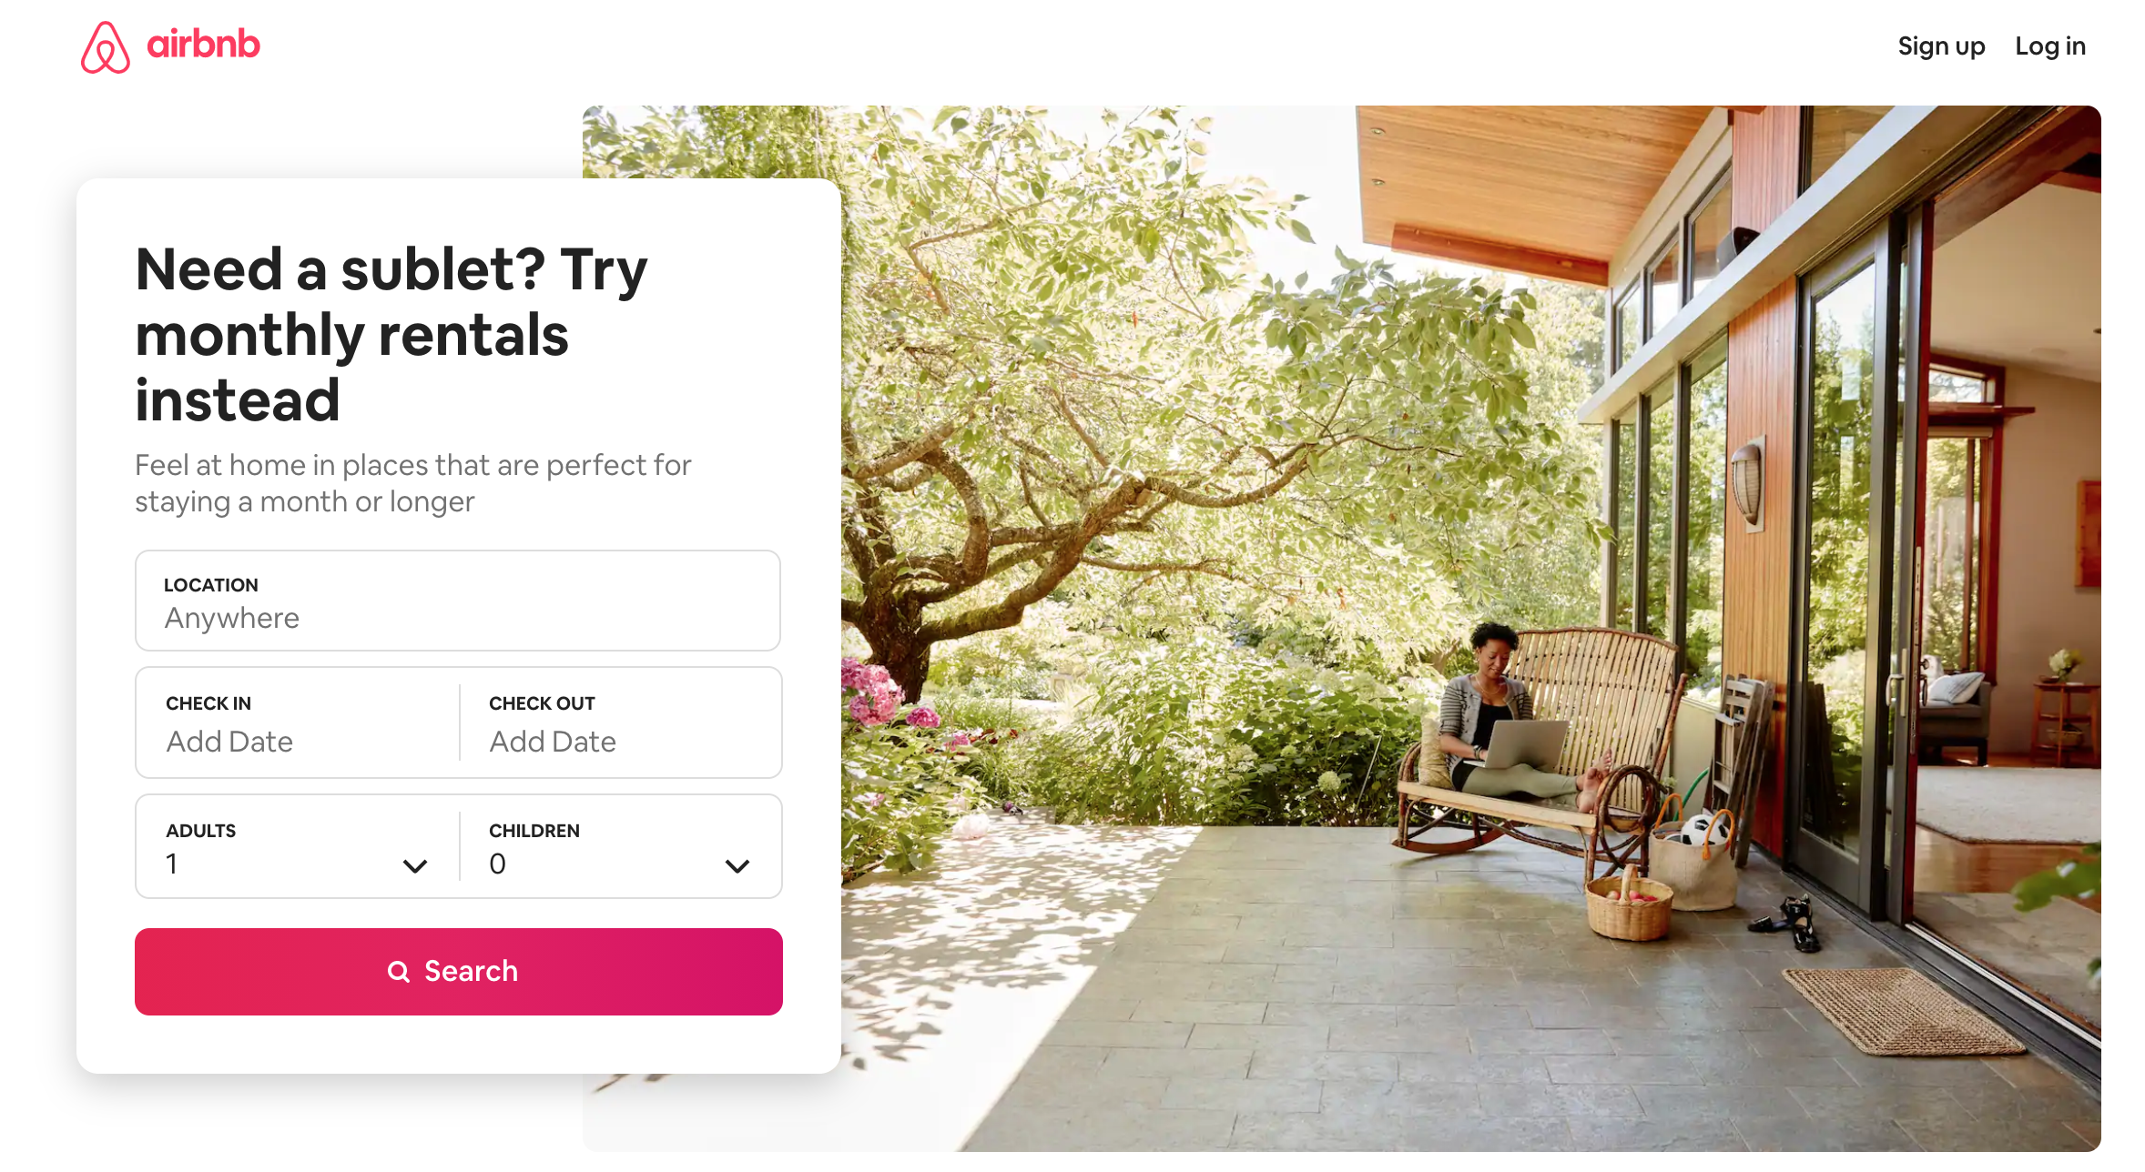2145x1172 pixels.
Task: Click the Airbnb Bélo logo icon
Action: point(106,46)
